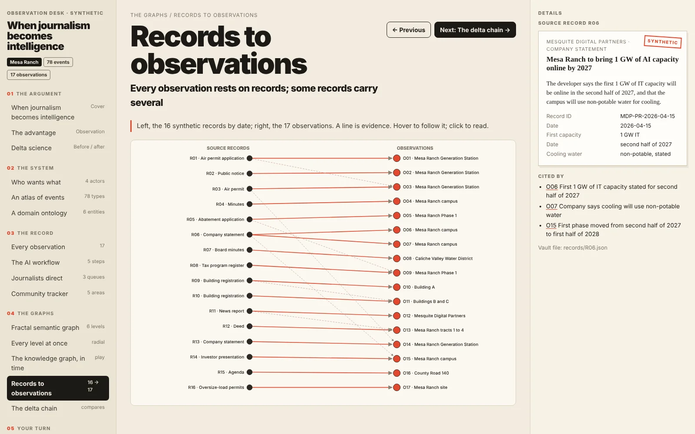Open The knowledge graph, in time

[x=58, y=363]
